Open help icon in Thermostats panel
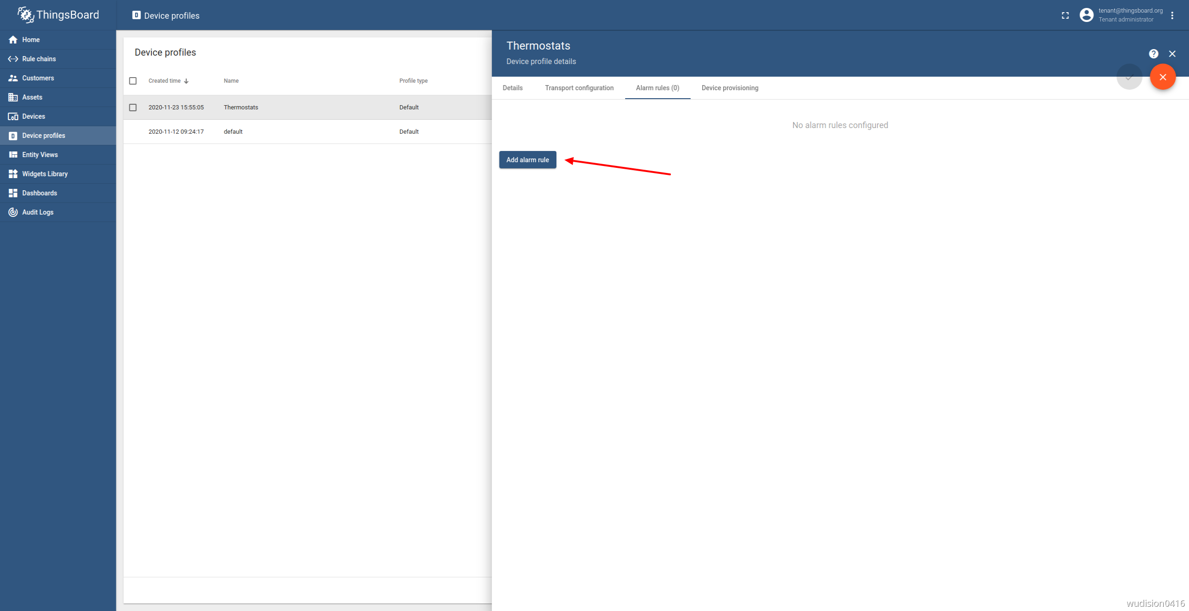This screenshot has width=1189, height=611. (x=1153, y=54)
